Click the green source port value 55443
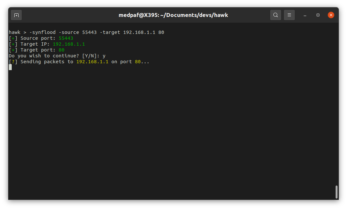Viewport: 347px width, 209px height. click(66, 38)
